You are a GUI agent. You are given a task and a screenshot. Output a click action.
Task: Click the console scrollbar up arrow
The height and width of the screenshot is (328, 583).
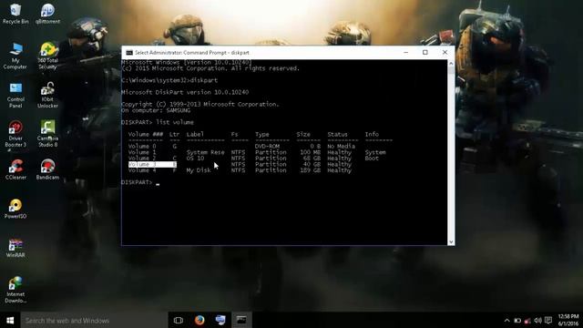pos(451,64)
